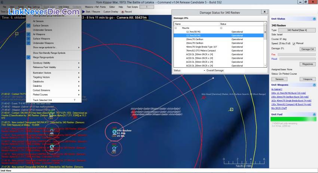Open the 4x Gabriel I weapon link

click(276, 89)
